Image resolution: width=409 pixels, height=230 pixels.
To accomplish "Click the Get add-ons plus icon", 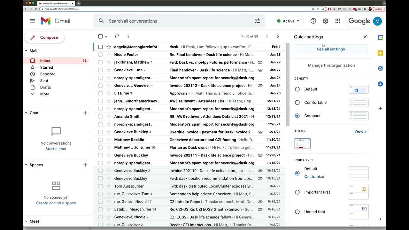I will (380, 109).
